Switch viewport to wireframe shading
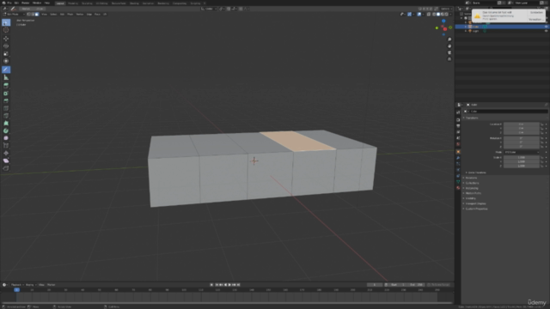Image resolution: width=550 pixels, height=309 pixels. click(x=434, y=15)
